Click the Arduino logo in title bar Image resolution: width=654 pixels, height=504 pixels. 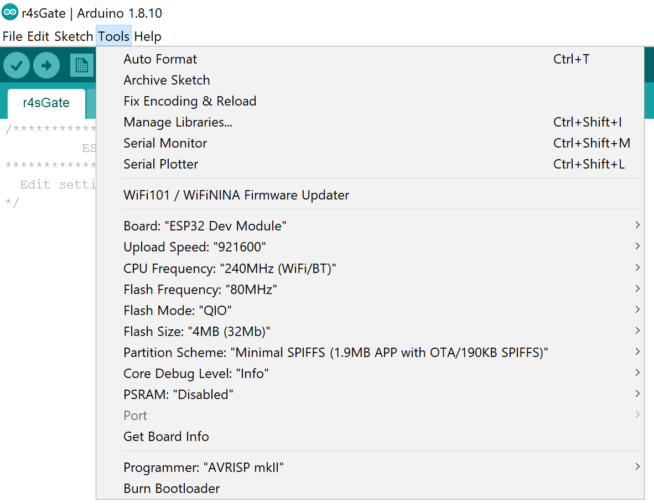pos(10,13)
